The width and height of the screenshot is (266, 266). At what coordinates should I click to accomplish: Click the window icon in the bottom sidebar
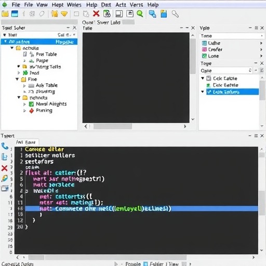[5, 188]
